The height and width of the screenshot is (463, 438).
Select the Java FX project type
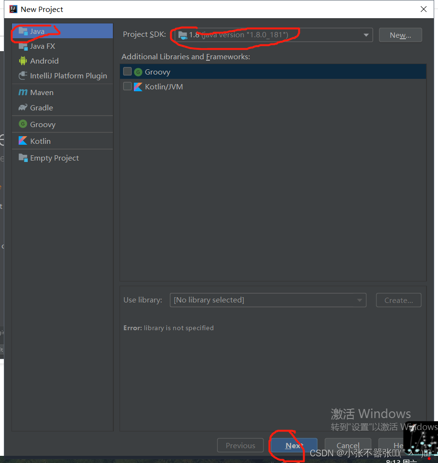pyautogui.click(x=62, y=46)
